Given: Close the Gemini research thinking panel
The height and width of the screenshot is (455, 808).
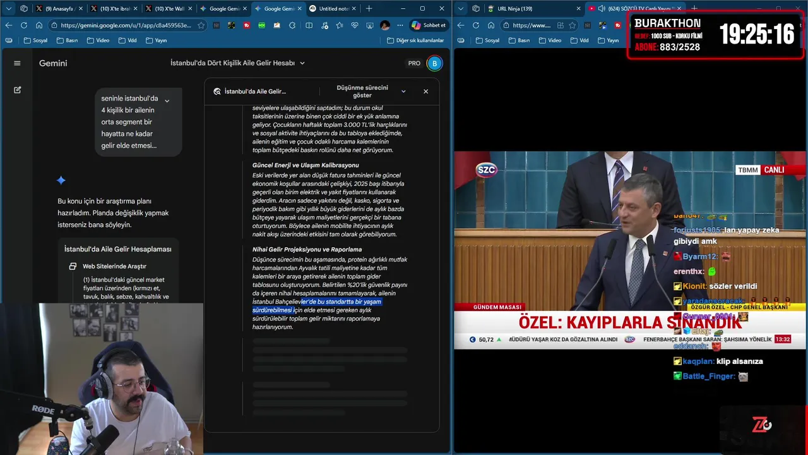Looking at the screenshot, I should point(425,91).
